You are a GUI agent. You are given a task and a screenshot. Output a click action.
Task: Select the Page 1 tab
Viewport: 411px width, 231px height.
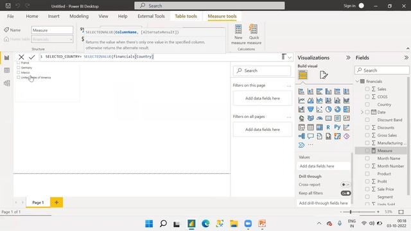[38, 203]
